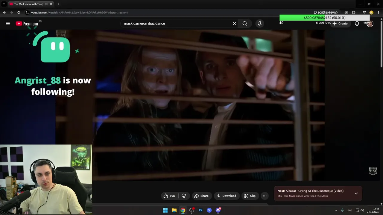Open media controls in Chrome toolbar
Screen dimensions: 383x215
(364, 13)
